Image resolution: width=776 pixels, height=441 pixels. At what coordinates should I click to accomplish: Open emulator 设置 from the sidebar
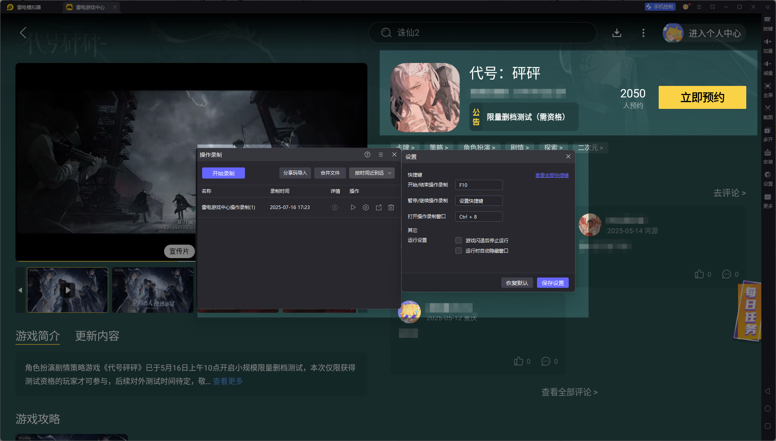coord(768,178)
